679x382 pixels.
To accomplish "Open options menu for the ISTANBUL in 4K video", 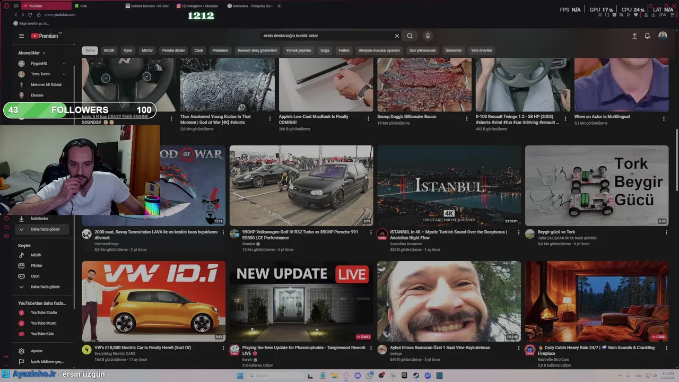I will [x=518, y=232].
